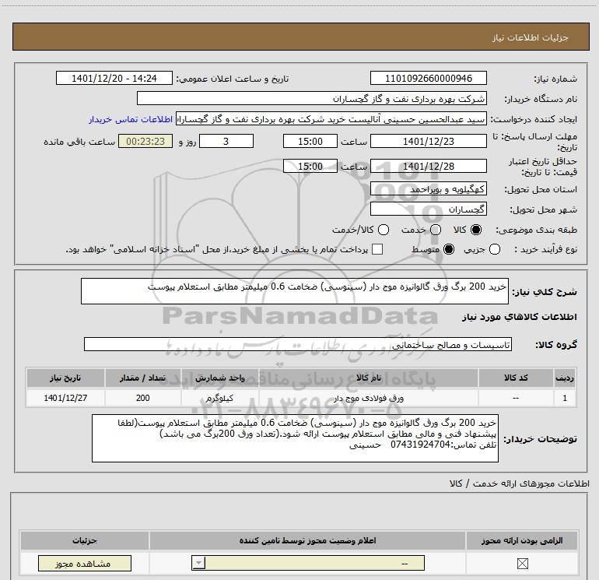This screenshot has width=599, height=580.
Task: Click need number field 1101092660000946
Action: 428,79
